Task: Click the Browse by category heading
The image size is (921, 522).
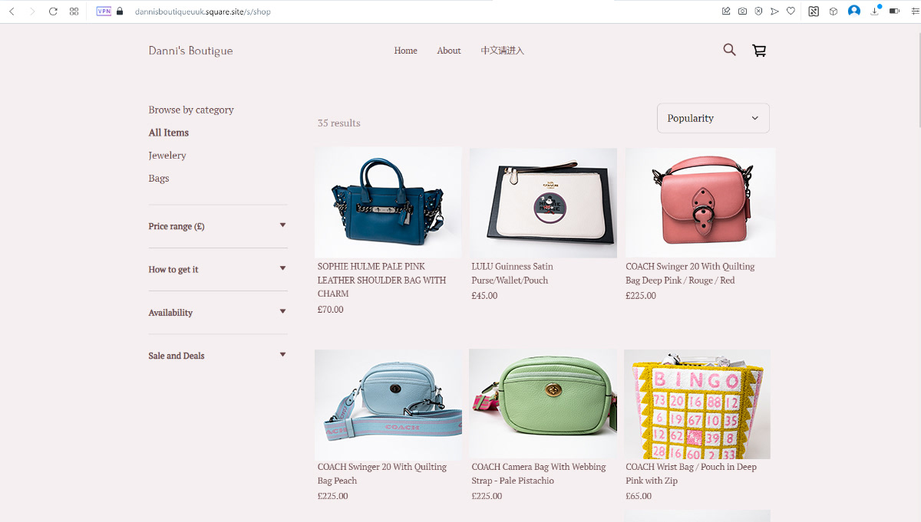Action: (x=191, y=110)
